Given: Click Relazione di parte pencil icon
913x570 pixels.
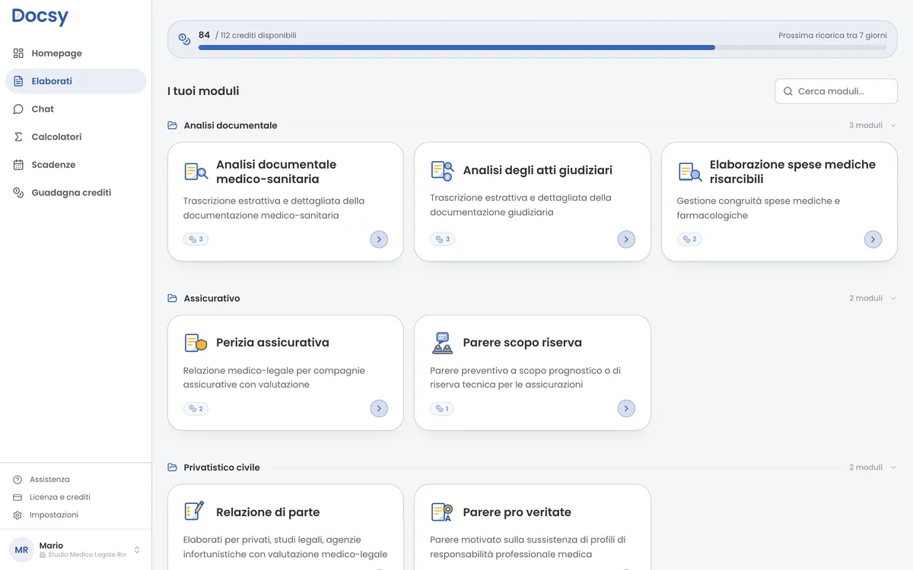Looking at the screenshot, I should [x=195, y=511].
